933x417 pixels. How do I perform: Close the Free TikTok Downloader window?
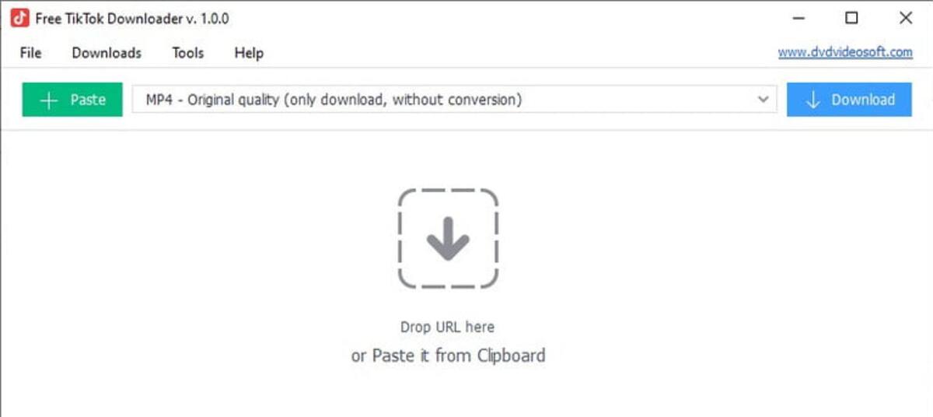click(905, 18)
